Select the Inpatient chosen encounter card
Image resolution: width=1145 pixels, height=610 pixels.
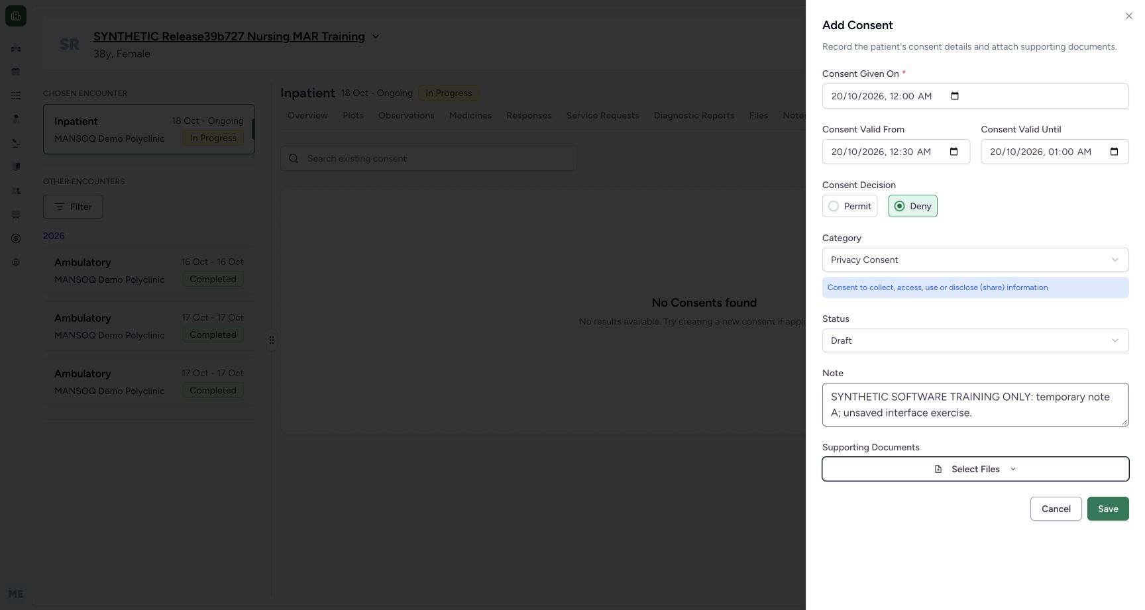[x=149, y=129]
